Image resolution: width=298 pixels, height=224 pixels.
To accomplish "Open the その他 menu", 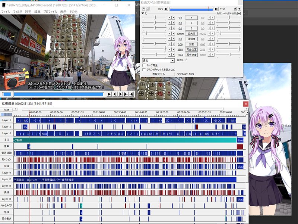I will click(73, 12).
